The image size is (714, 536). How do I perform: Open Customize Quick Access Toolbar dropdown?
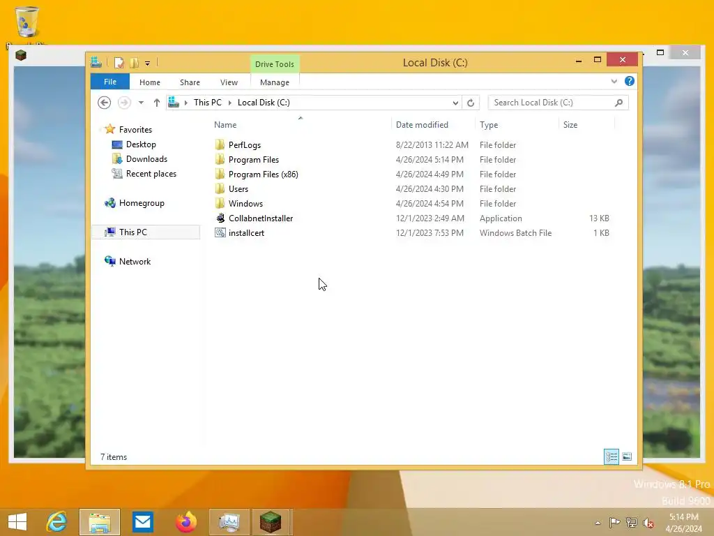[x=148, y=64]
